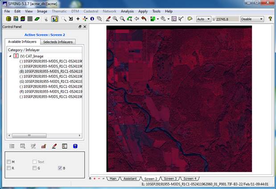Screen dimensions: 276x189
Task: Click the red minus remove screen button
Action: click(x=99, y=179)
